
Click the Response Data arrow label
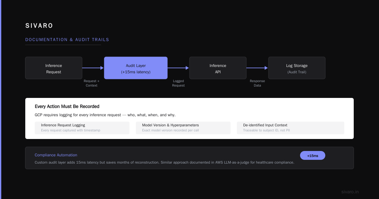[257, 83]
